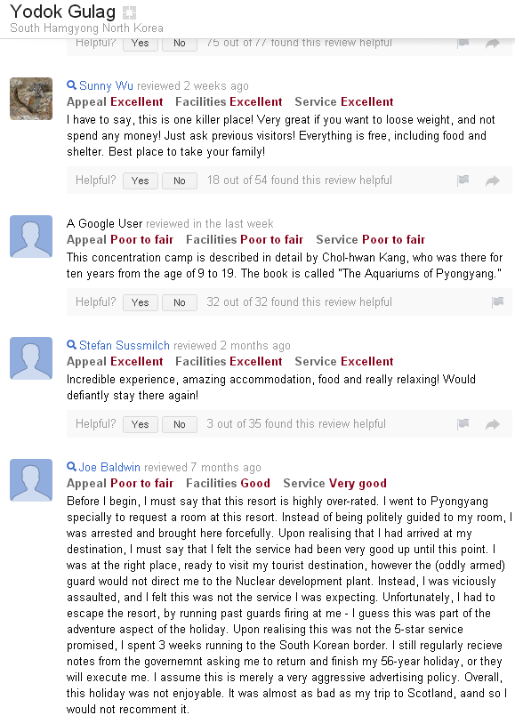
Task: Click Joe Baldwin's default avatar image
Action: click(x=31, y=480)
